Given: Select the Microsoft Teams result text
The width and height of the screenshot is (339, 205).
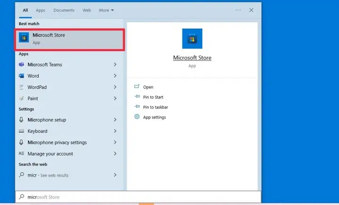Looking at the screenshot, I should click(x=45, y=65).
